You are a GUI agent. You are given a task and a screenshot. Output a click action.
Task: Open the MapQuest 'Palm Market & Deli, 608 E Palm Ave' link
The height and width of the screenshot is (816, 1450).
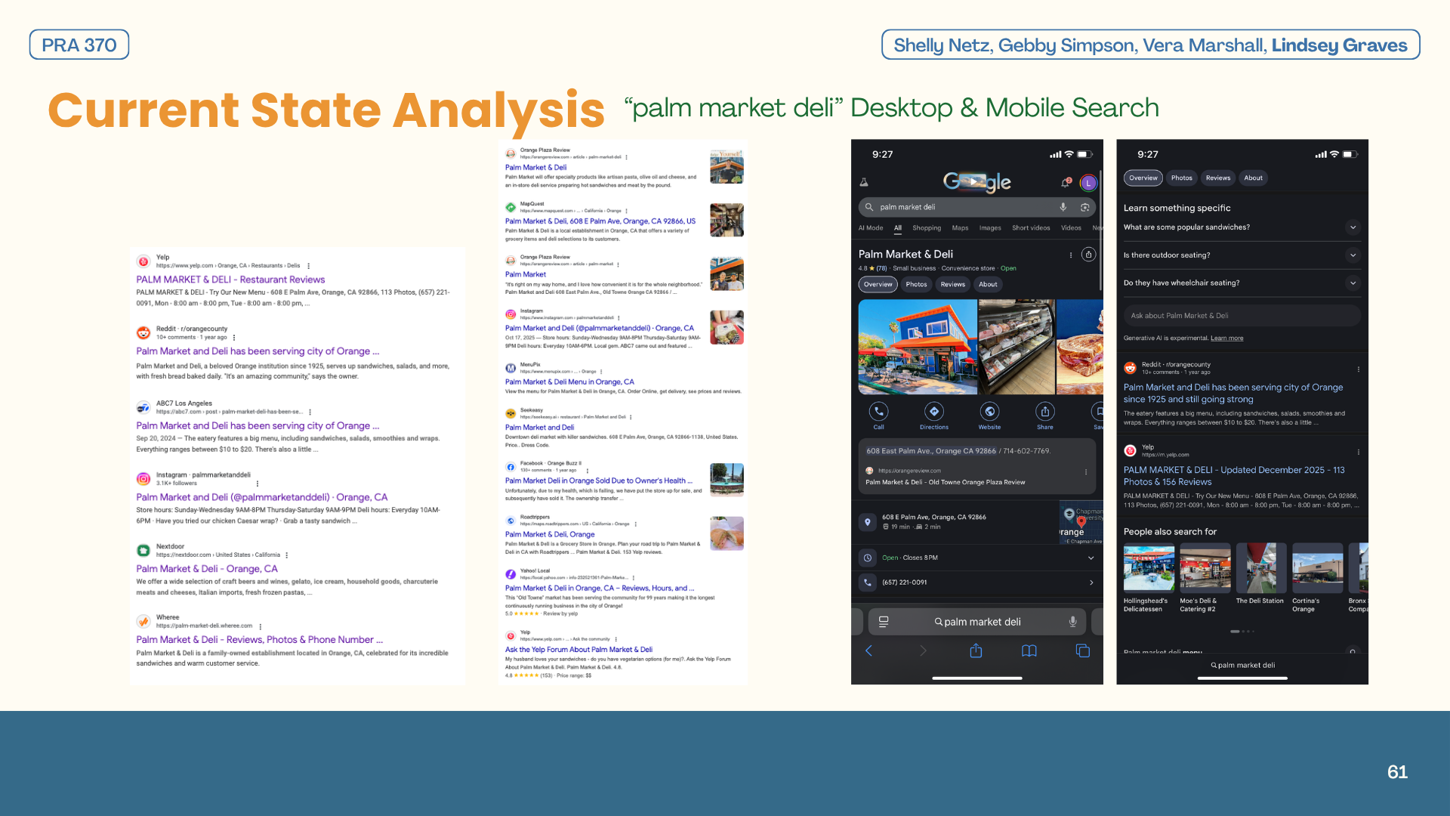click(600, 221)
